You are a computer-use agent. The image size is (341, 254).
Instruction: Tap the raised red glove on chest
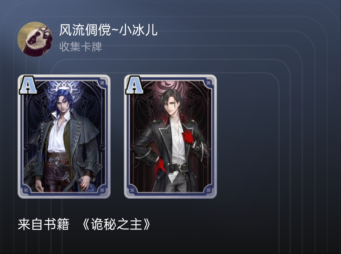click(x=188, y=136)
